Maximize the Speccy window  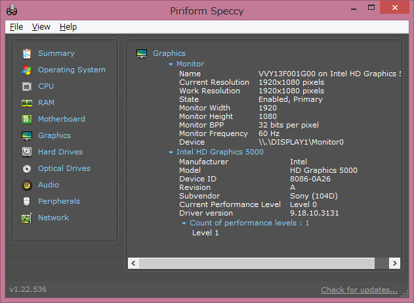point(371,8)
